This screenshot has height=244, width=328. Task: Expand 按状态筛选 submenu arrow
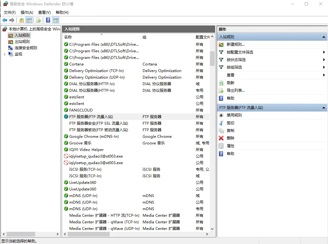click(x=324, y=60)
